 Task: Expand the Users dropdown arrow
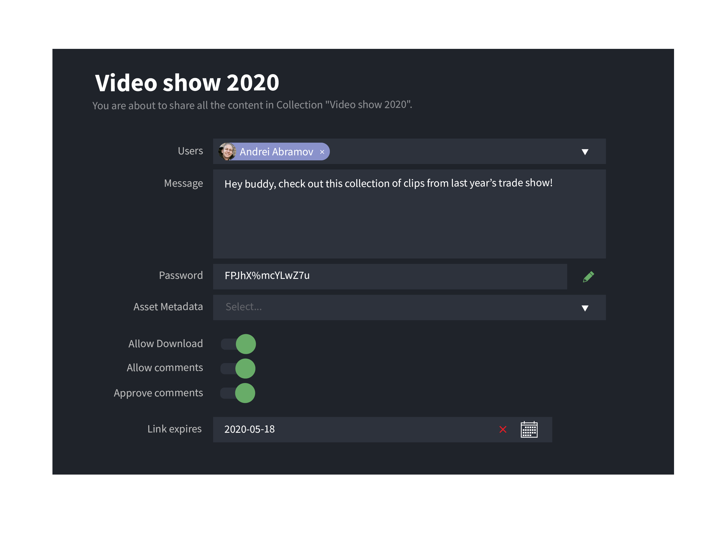click(x=585, y=152)
